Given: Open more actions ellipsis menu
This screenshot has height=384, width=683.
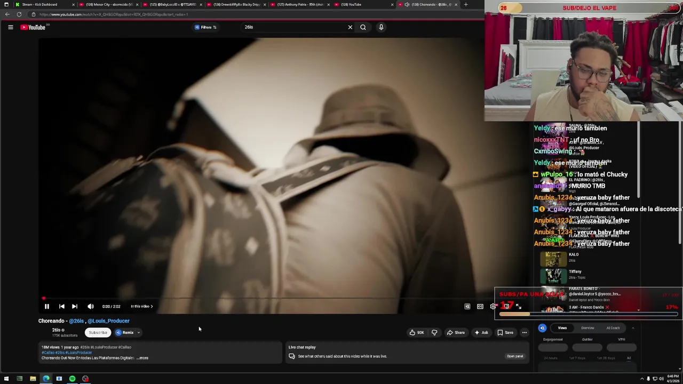Looking at the screenshot, I should (x=524, y=332).
